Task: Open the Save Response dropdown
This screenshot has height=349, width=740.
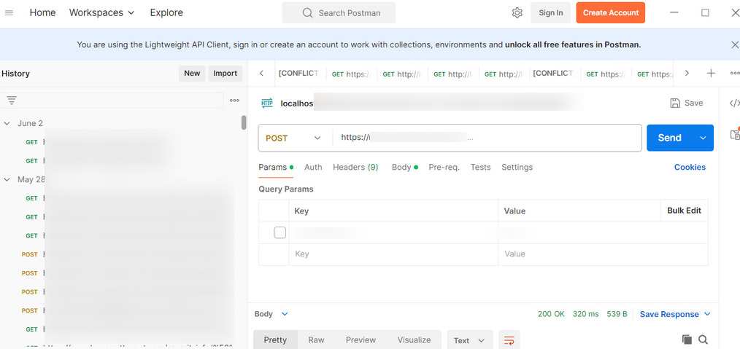Action: 675,314
